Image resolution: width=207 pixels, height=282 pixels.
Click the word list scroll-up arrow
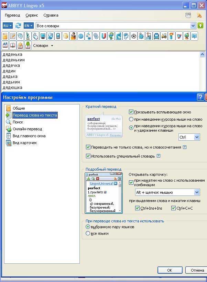[202, 54]
